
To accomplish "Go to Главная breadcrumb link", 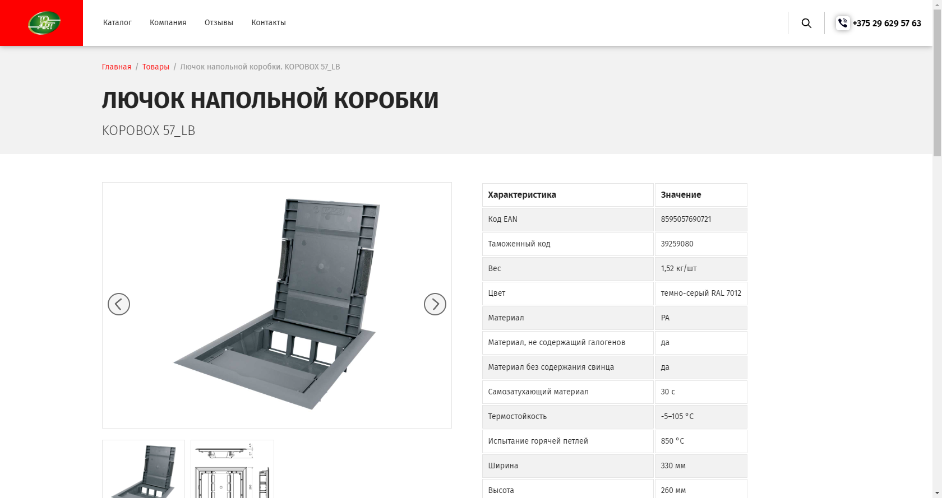I will click(x=117, y=67).
